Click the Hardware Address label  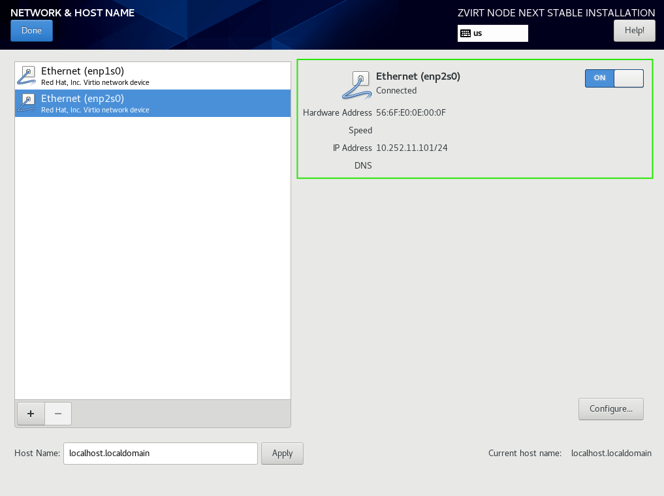337,112
